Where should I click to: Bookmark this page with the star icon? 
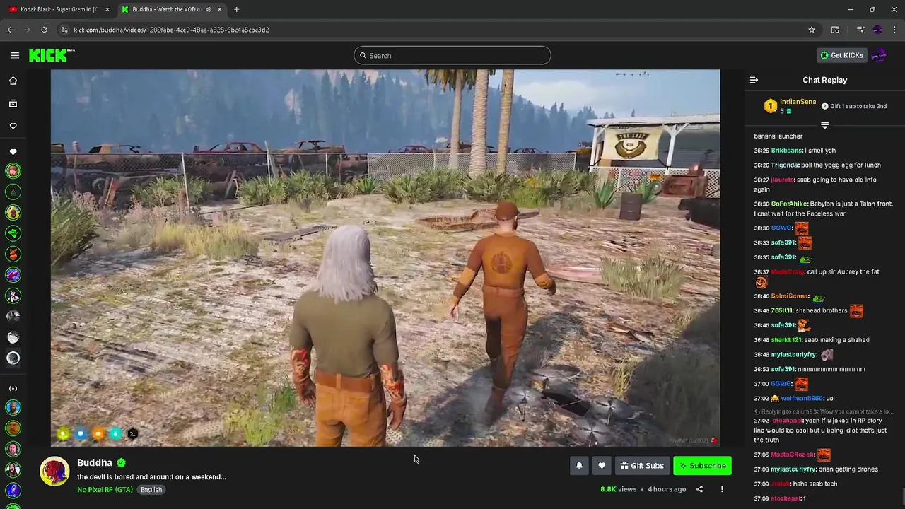pos(812,30)
